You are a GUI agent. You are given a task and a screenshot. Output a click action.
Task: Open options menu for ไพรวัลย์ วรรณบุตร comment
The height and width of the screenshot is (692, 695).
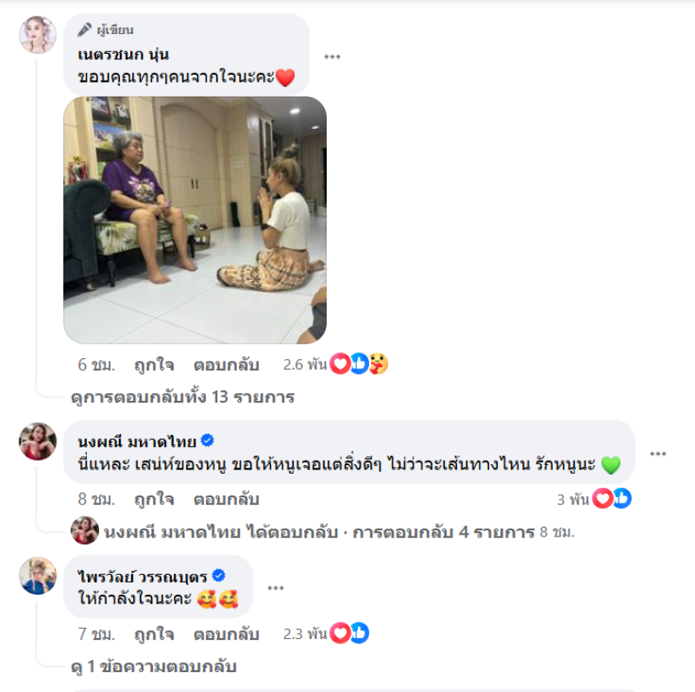(x=275, y=588)
